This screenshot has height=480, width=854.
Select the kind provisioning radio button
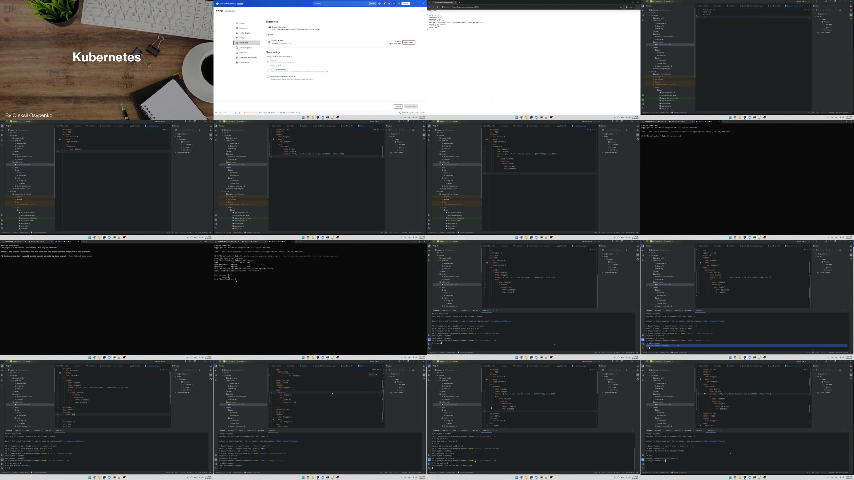tap(268, 70)
